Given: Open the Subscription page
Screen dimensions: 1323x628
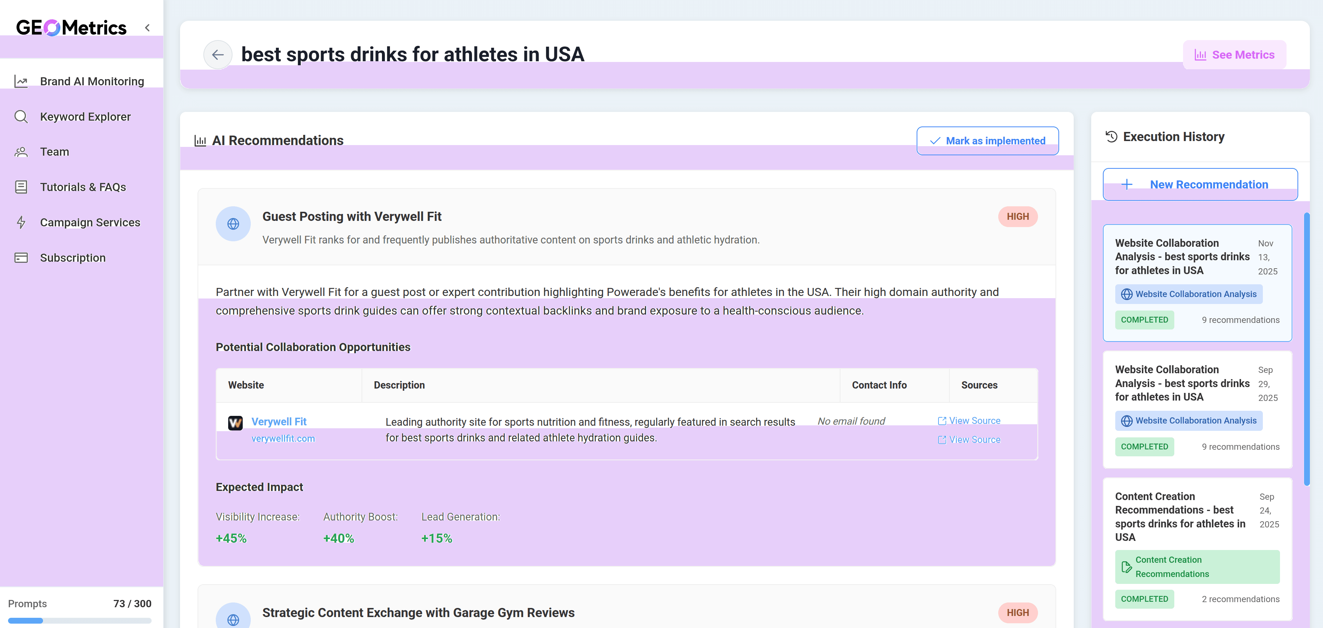Looking at the screenshot, I should [x=82, y=258].
